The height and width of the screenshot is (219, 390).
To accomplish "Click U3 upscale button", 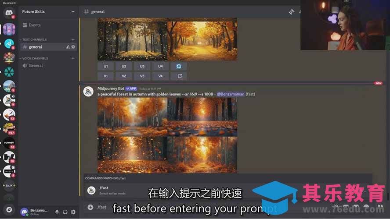I will [142, 66].
